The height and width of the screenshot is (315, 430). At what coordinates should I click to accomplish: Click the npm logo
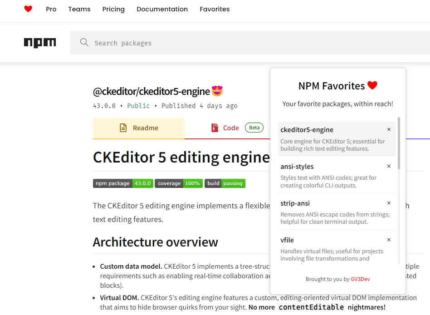tap(40, 42)
